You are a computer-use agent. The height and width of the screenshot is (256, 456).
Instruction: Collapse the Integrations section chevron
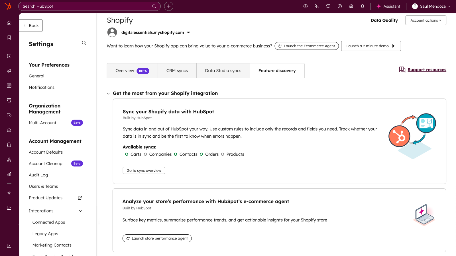pyautogui.click(x=81, y=211)
